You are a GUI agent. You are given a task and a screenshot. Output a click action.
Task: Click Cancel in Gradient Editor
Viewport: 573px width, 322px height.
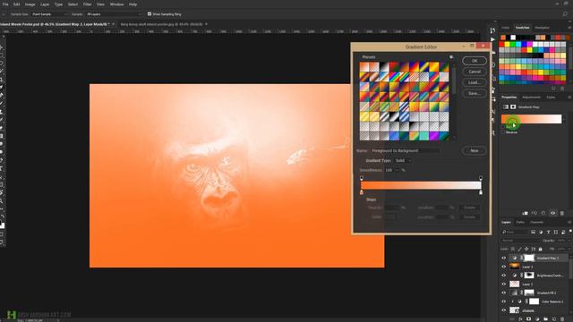pyautogui.click(x=475, y=72)
